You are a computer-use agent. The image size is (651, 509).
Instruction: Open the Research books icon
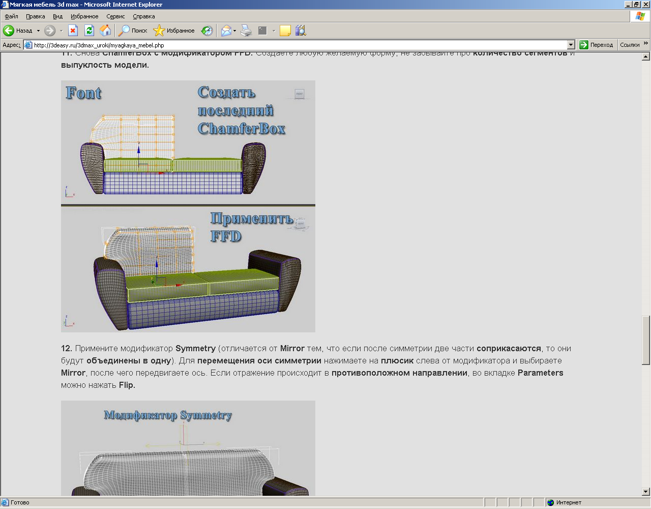(301, 31)
